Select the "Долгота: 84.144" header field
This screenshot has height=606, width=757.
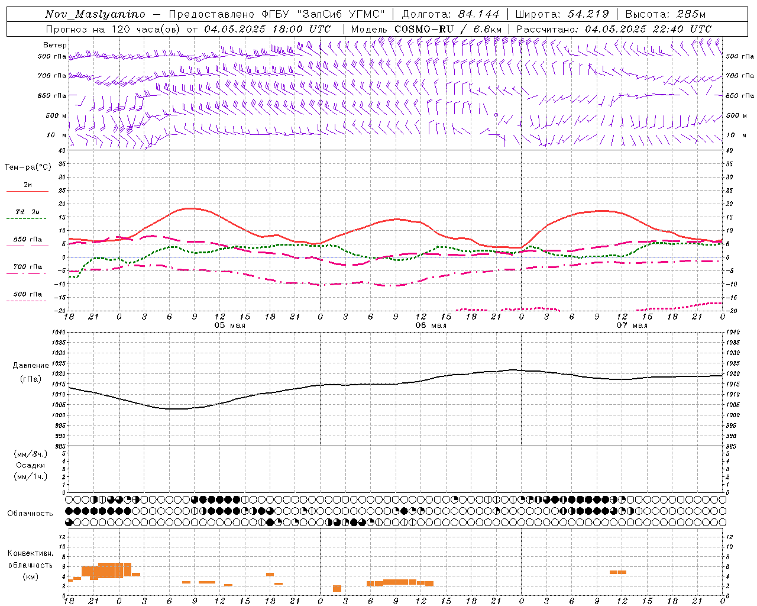click(x=451, y=14)
